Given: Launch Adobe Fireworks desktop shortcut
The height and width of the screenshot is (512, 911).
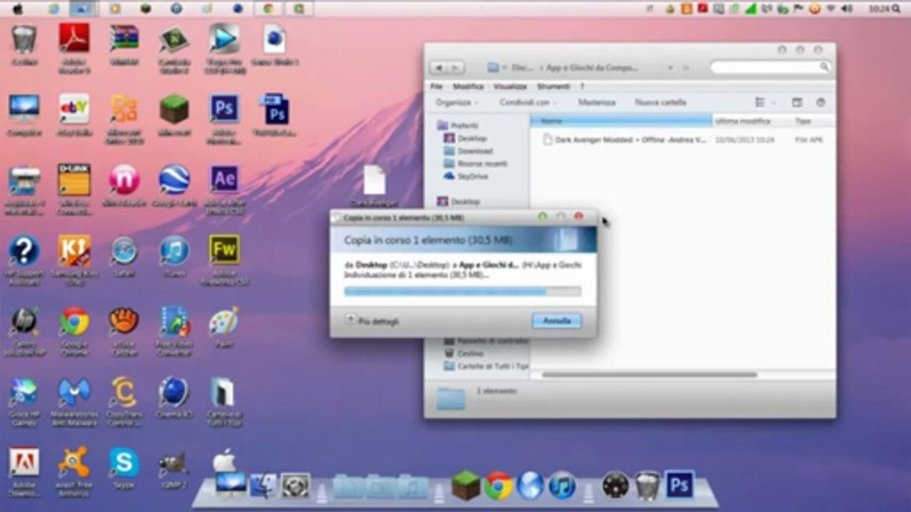Looking at the screenshot, I should (x=224, y=250).
